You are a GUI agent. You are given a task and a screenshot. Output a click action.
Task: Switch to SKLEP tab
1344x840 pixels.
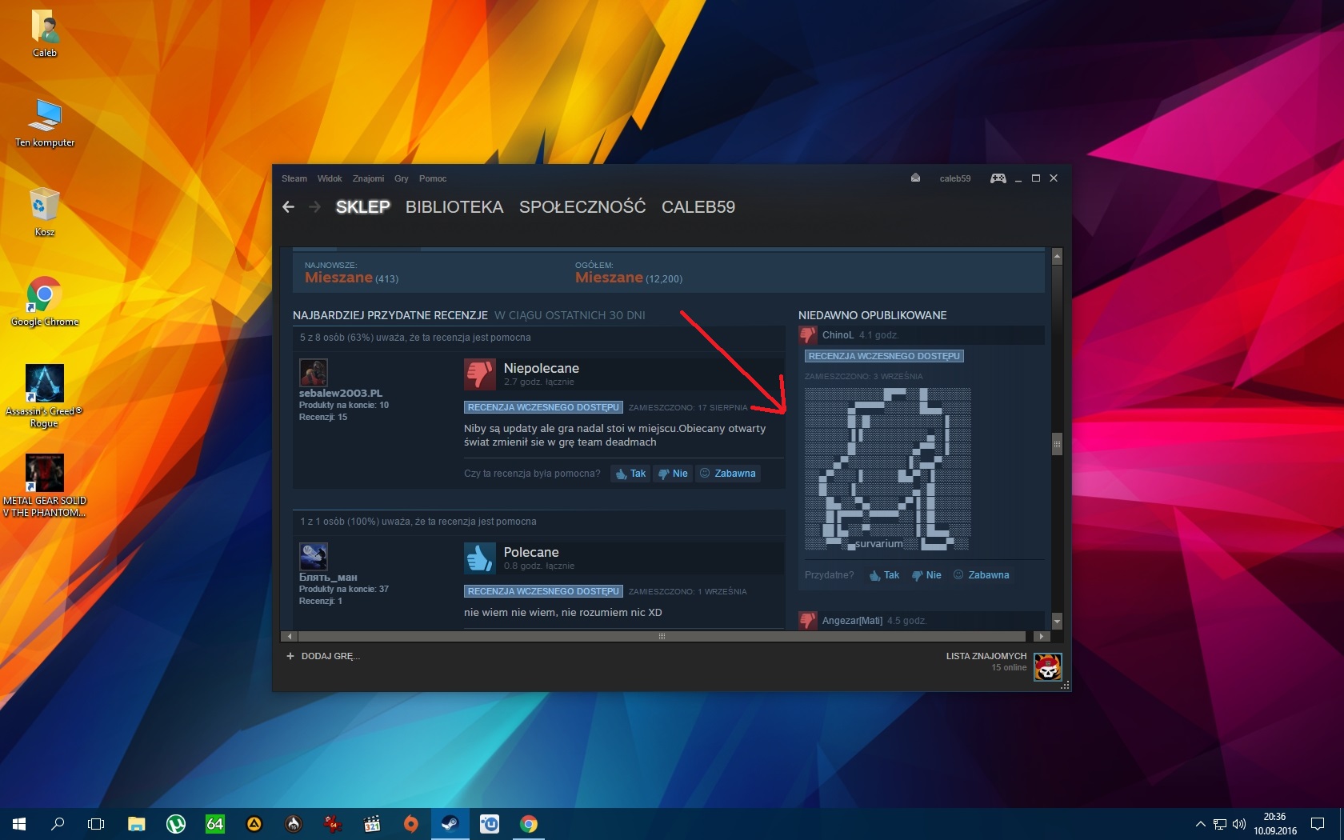coord(362,207)
